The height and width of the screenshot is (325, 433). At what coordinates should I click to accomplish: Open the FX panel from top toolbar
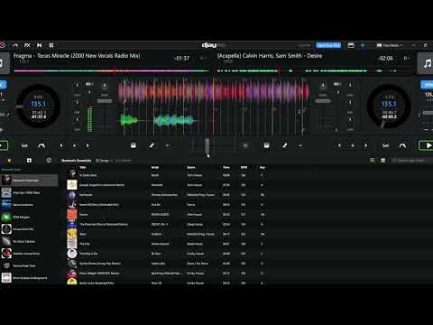(27, 45)
